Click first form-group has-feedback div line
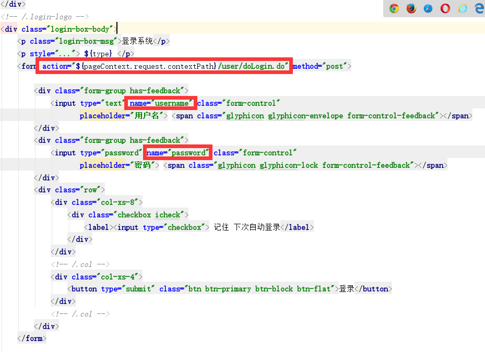Image resolution: width=485 pixels, height=352 pixels. click(x=111, y=91)
